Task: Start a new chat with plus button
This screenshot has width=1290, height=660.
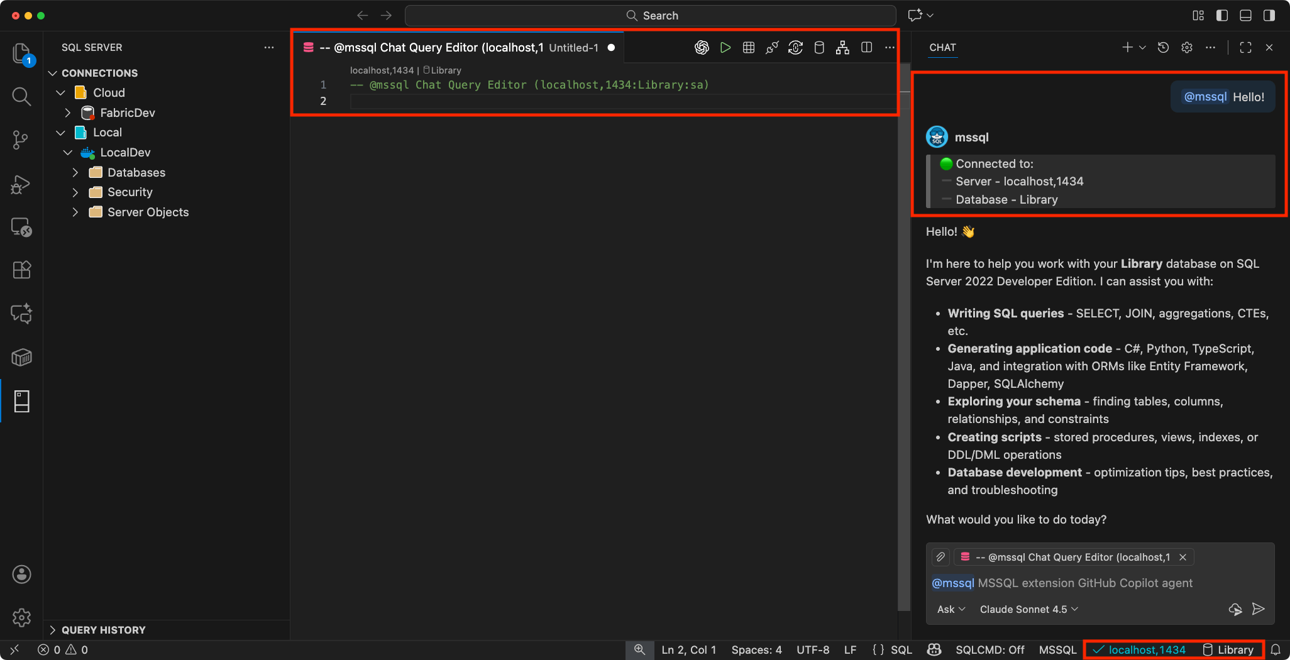Action: [1128, 48]
